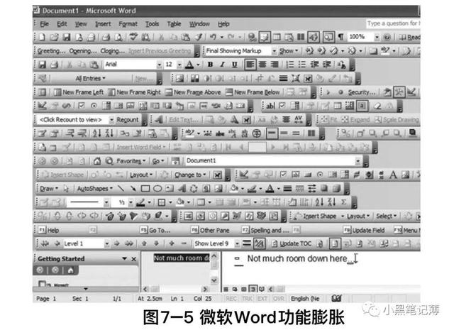Close the Getting Started task pane

click(x=134, y=259)
